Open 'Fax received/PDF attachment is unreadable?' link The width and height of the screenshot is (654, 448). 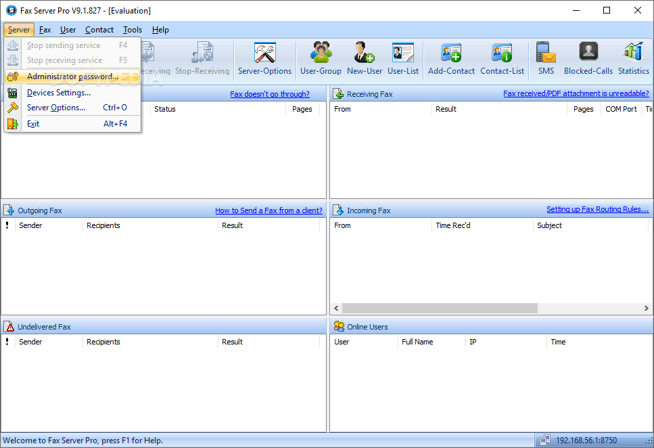click(576, 93)
